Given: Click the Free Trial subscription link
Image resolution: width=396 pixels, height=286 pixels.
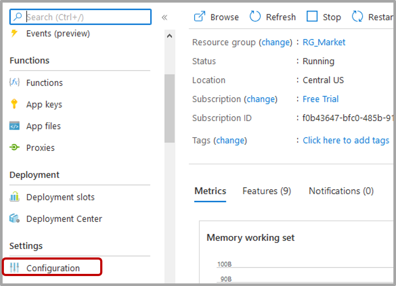Looking at the screenshot, I should pyautogui.click(x=321, y=99).
